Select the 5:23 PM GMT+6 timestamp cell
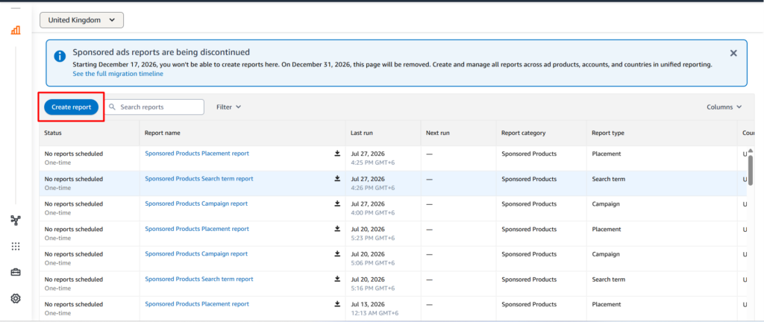 pos(373,238)
